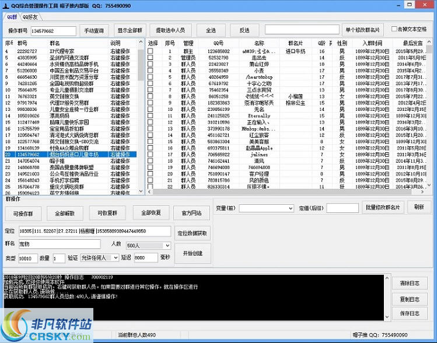
Task: Open the 官方网站 button
Action: tap(191, 213)
